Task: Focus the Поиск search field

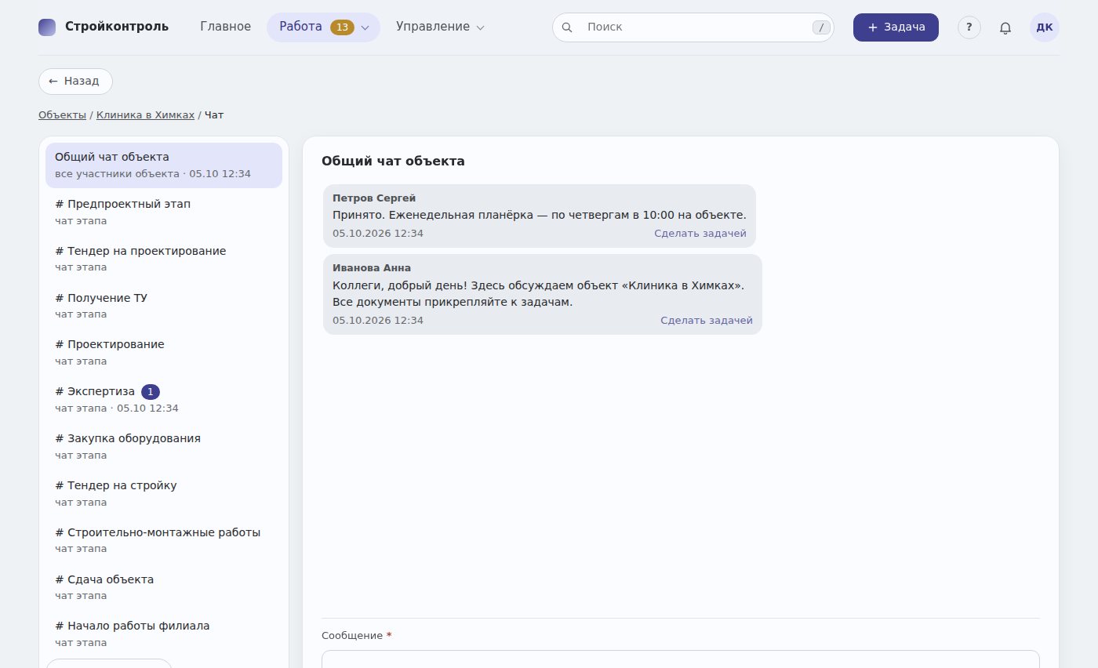Action: coord(693,27)
